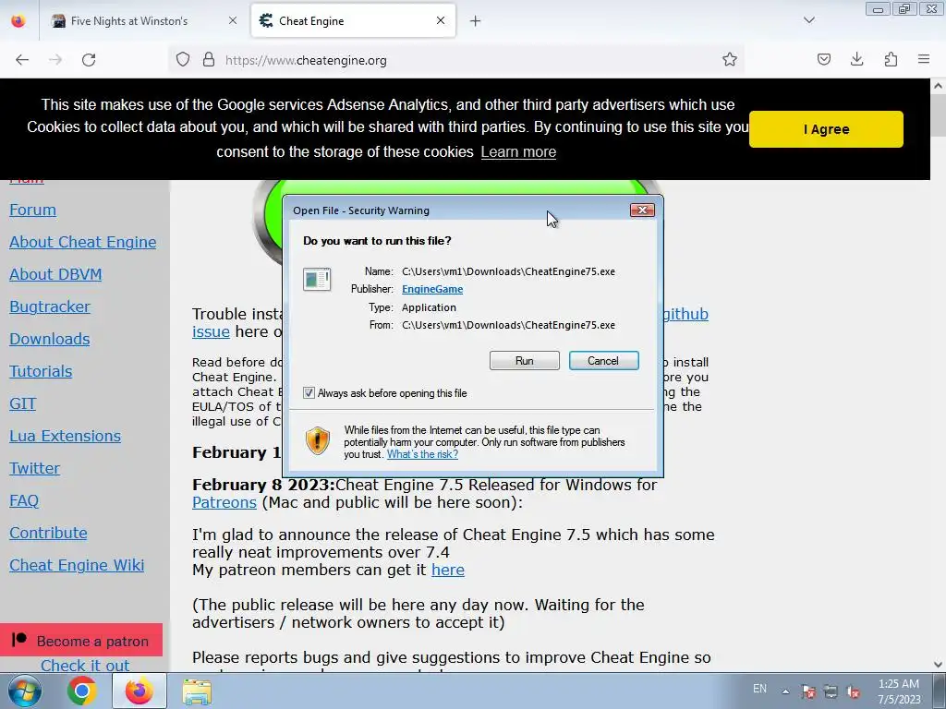Open the About DBVM link
946x709 pixels.
point(55,274)
